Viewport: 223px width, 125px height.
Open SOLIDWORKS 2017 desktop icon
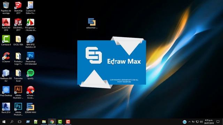pos(18,25)
